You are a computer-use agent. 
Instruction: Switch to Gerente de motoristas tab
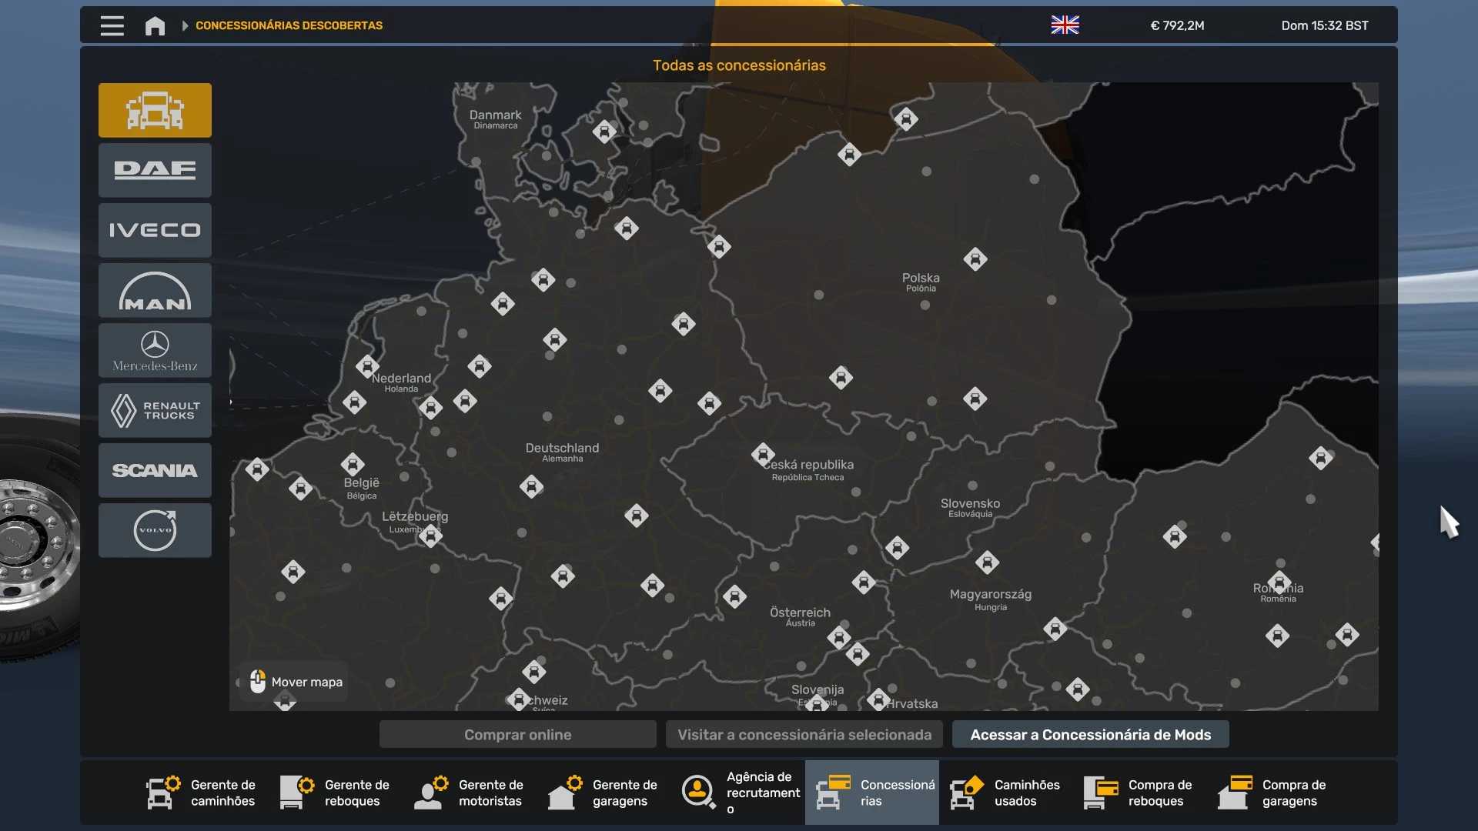click(x=470, y=793)
